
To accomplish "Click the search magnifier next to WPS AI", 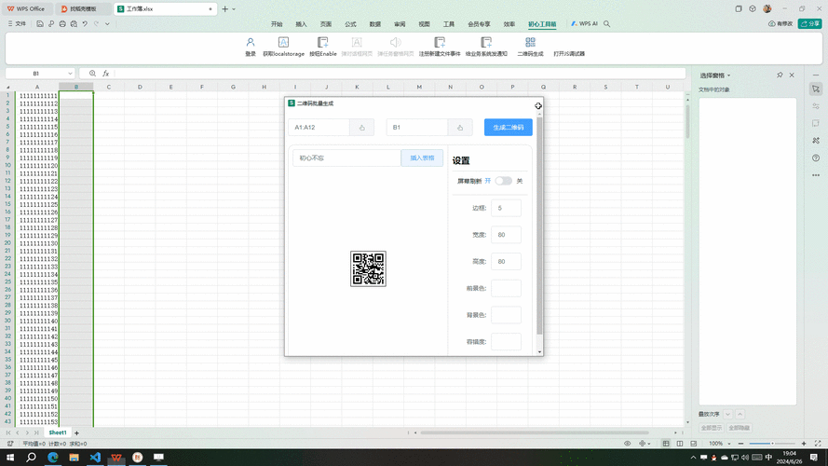I will pos(607,24).
